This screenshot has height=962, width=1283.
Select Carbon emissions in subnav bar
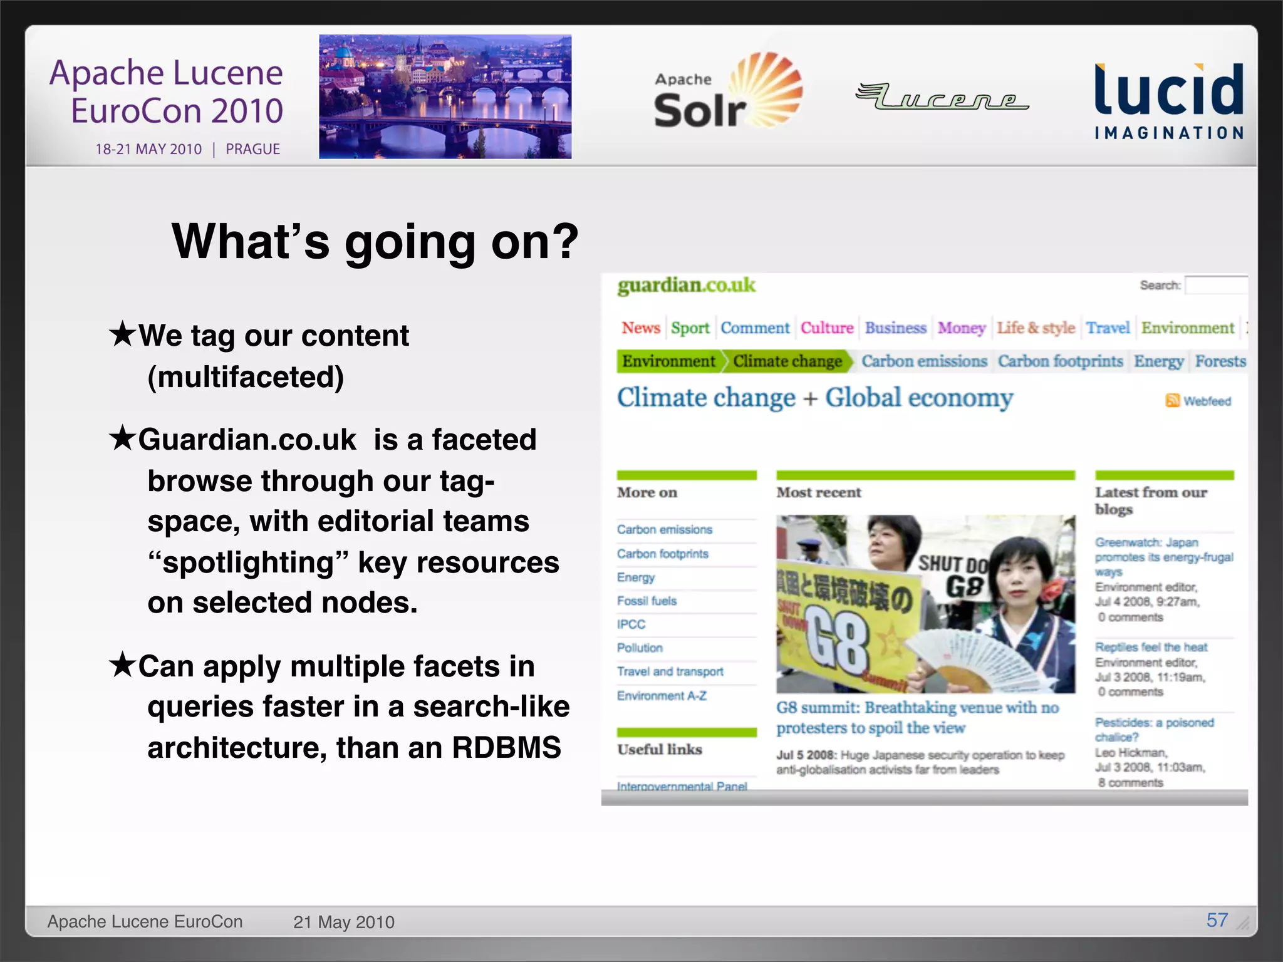(x=924, y=361)
